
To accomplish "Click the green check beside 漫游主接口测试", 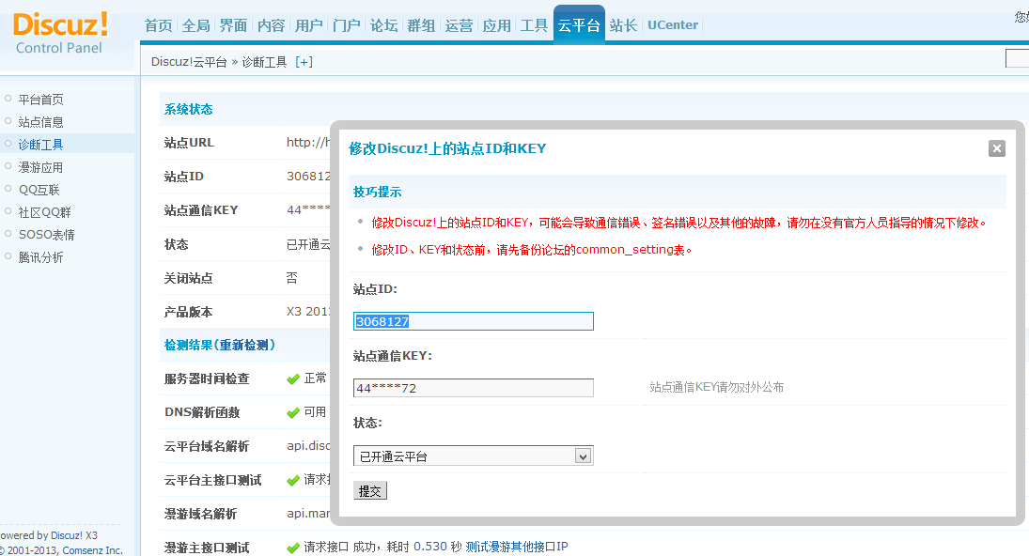I will click(x=293, y=548).
